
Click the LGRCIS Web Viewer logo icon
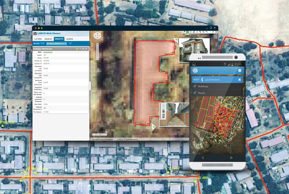(35, 33)
